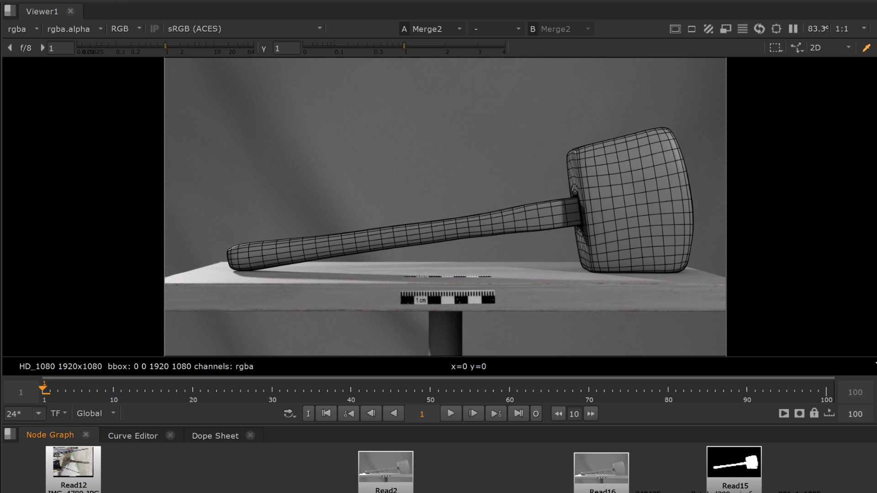
Task: Click the lock frame range icon
Action: coord(814,414)
